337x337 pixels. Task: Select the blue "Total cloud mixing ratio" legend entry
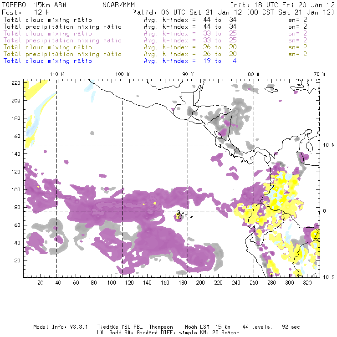48,61
